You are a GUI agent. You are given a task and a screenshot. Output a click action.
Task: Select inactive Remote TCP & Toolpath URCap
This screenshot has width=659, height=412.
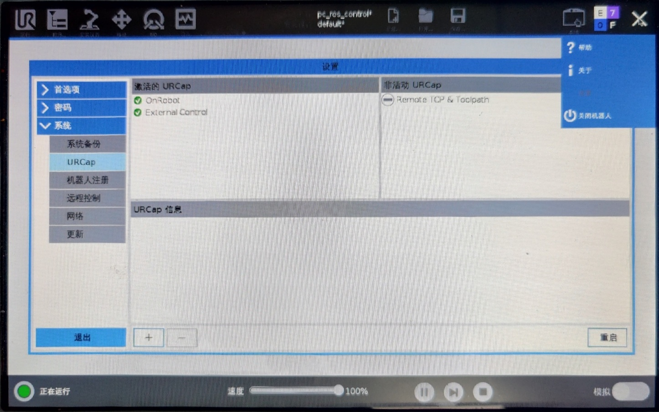point(443,99)
